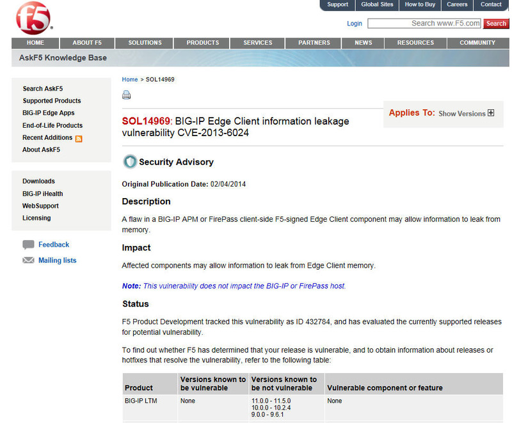Click the Feedback speech bubble icon
Viewport: 512px width, 423px height.
click(28, 245)
